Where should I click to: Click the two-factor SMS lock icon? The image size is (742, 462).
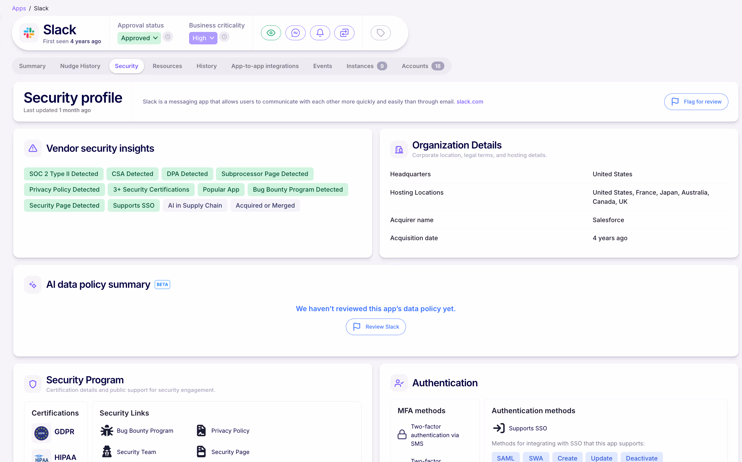(x=402, y=434)
